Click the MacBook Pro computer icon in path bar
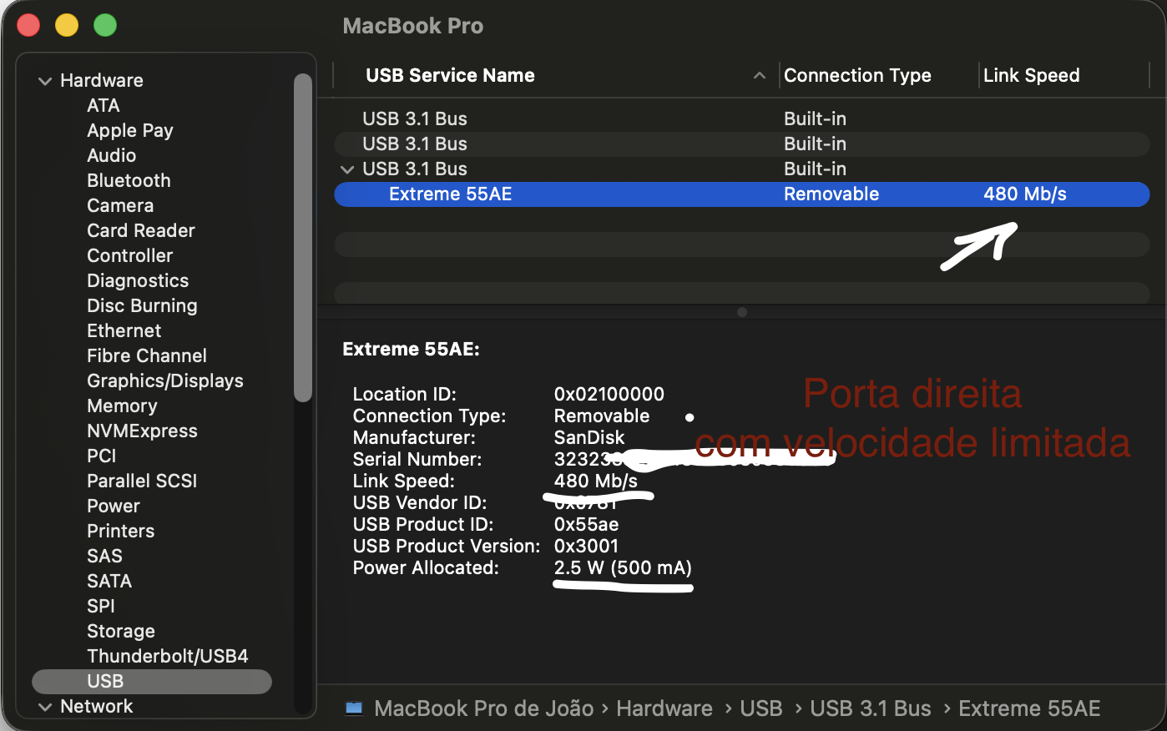This screenshot has height=731, width=1167. click(355, 708)
